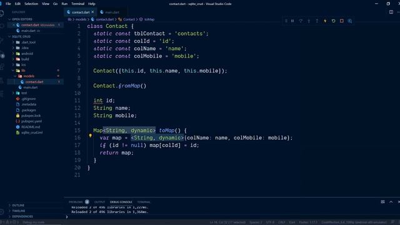The image size is (400, 225).
Task: Open the widget inspector icon in debug toolbar
Action: point(350,21)
